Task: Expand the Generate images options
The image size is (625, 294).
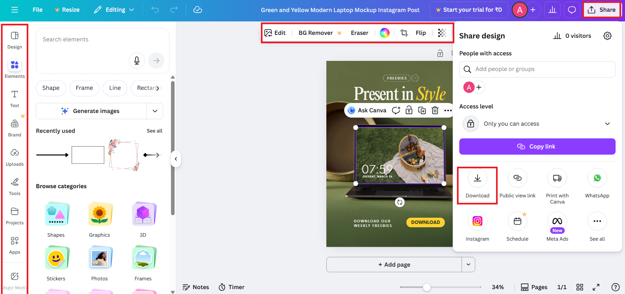Action: pyautogui.click(x=155, y=111)
